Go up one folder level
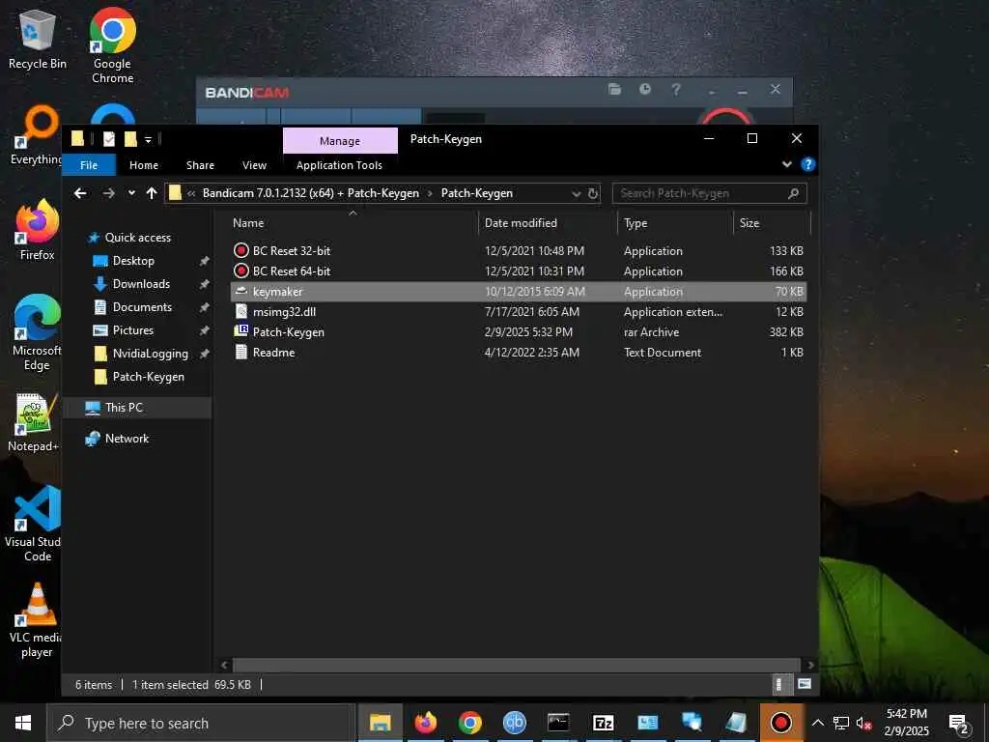Screen dimensions: 989x742 click(x=152, y=193)
